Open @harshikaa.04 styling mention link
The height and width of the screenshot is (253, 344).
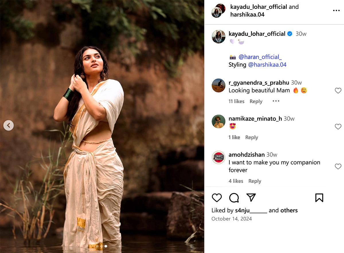[x=267, y=64]
